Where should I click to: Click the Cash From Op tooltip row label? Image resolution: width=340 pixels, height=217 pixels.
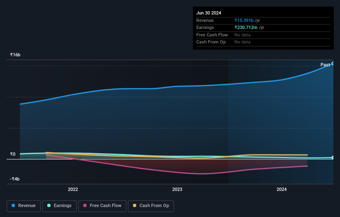[x=211, y=42]
